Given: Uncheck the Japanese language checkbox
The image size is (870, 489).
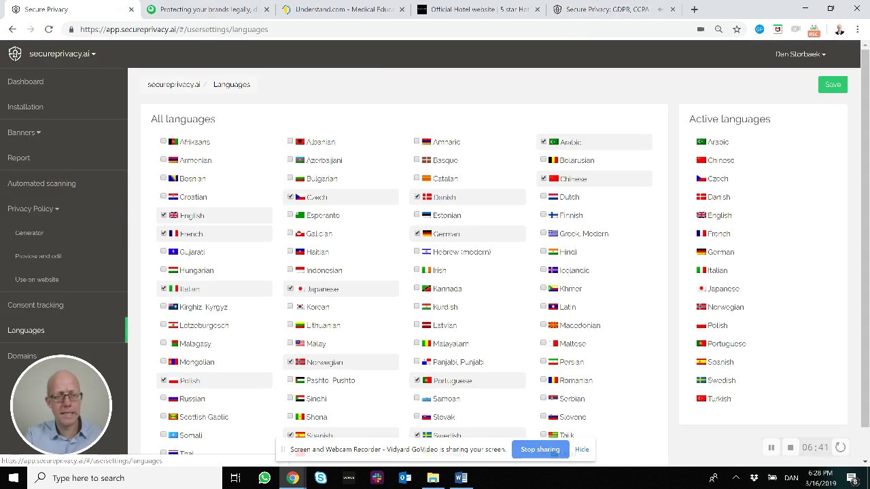Looking at the screenshot, I should 290,288.
